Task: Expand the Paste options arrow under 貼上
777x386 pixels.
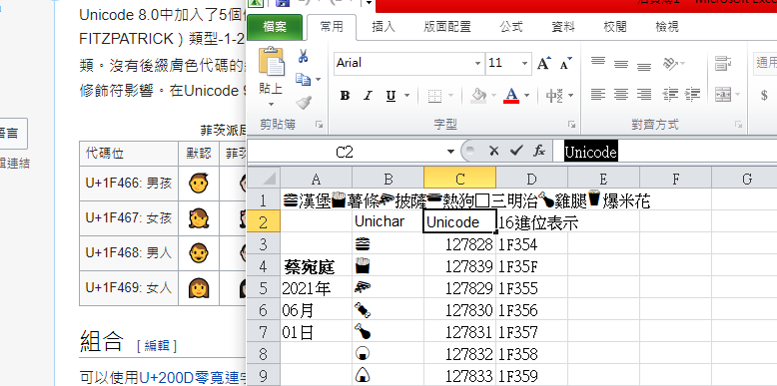Action: (x=271, y=105)
